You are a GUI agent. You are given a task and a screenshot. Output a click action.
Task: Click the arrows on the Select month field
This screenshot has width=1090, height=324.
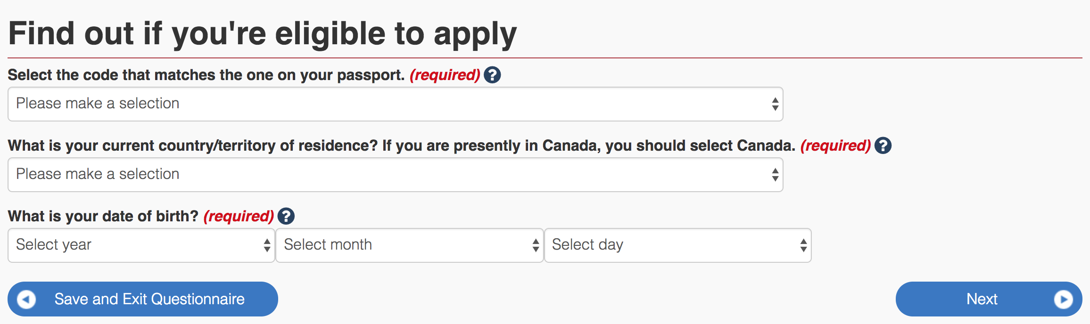click(x=535, y=245)
